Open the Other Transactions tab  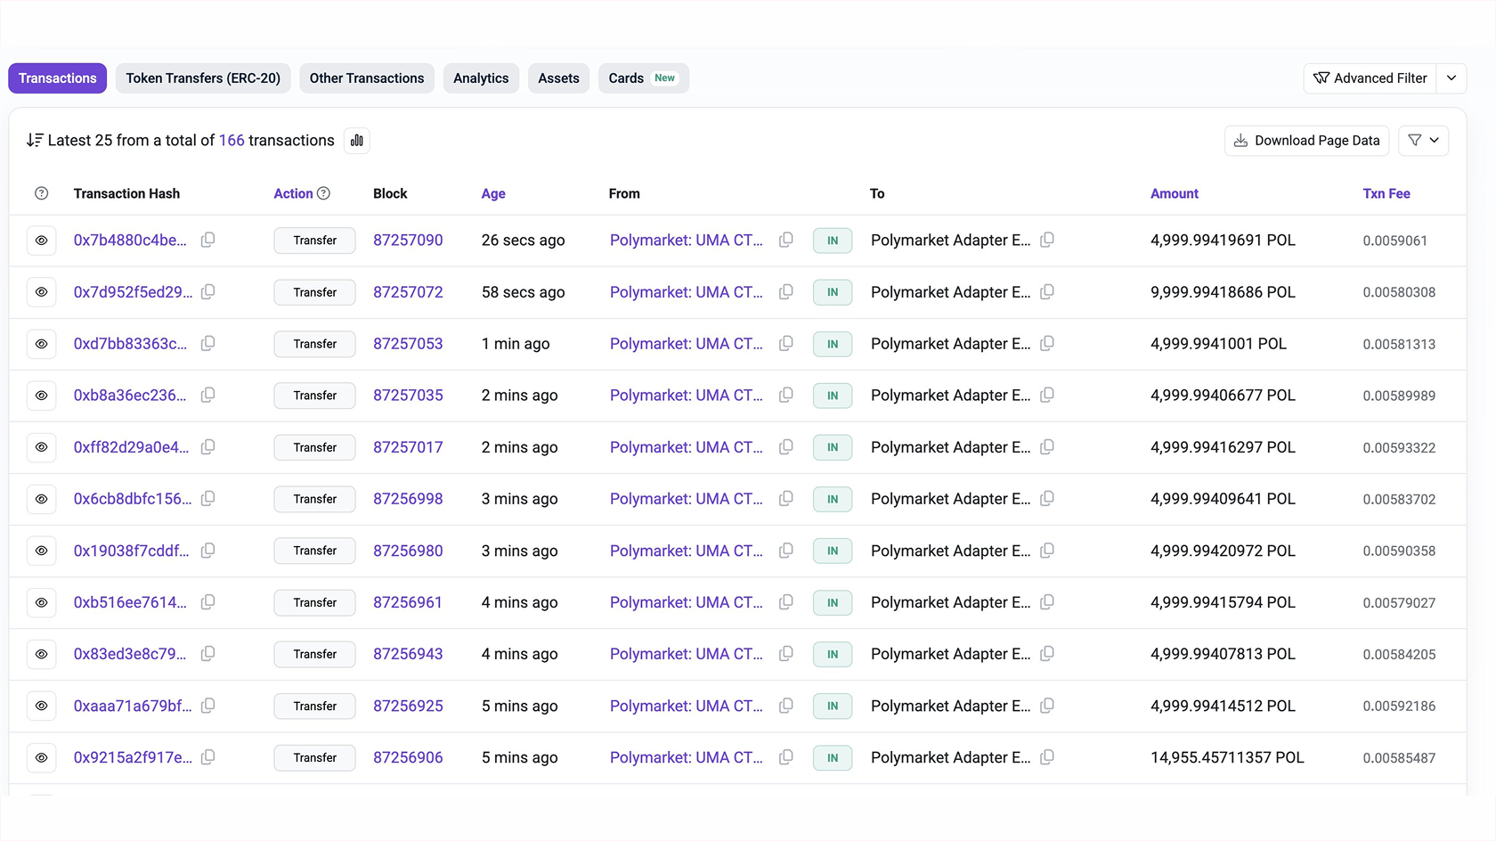pyautogui.click(x=367, y=78)
